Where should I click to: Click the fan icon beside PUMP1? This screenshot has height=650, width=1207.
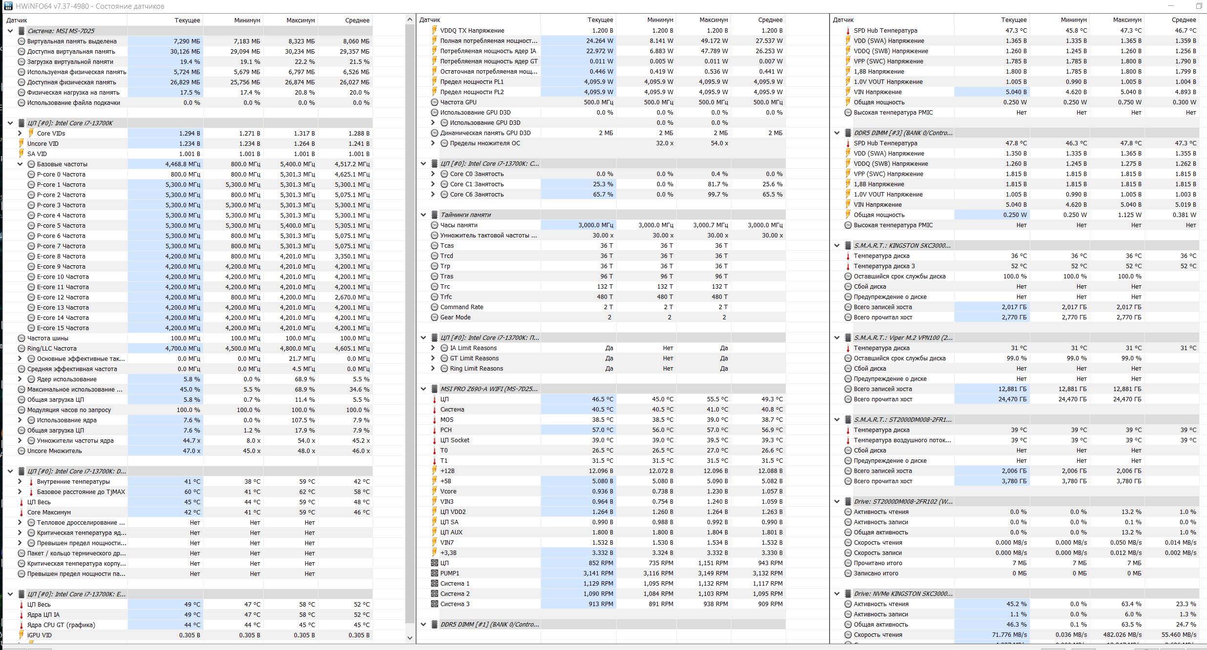(x=435, y=573)
